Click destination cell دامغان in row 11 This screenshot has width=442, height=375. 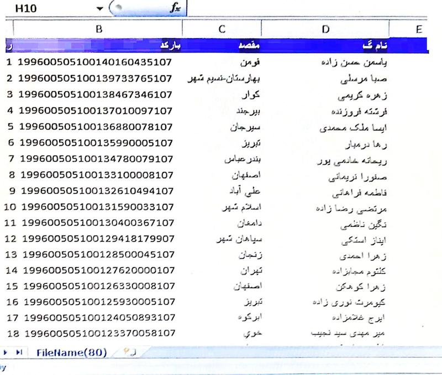click(250, 223)
